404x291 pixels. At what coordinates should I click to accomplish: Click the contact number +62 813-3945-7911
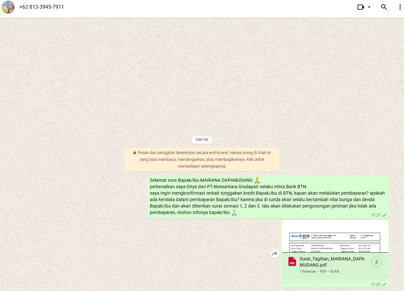tap(42, 7)
